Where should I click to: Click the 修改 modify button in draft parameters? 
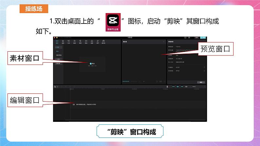201,82
